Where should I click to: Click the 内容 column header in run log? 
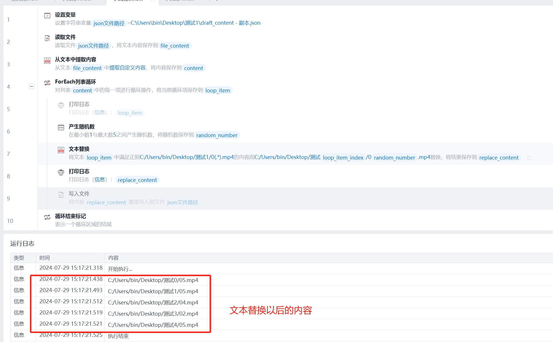point(113,258)
